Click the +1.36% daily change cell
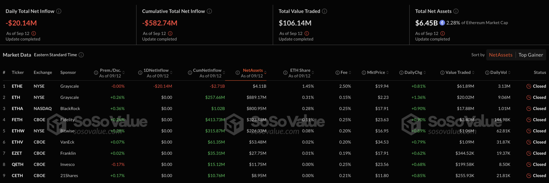This screenshot has width=549, height=183. [x=418, y=97]
